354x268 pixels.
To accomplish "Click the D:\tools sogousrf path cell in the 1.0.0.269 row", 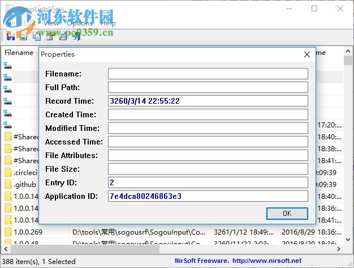I will [x=139, y=232].
